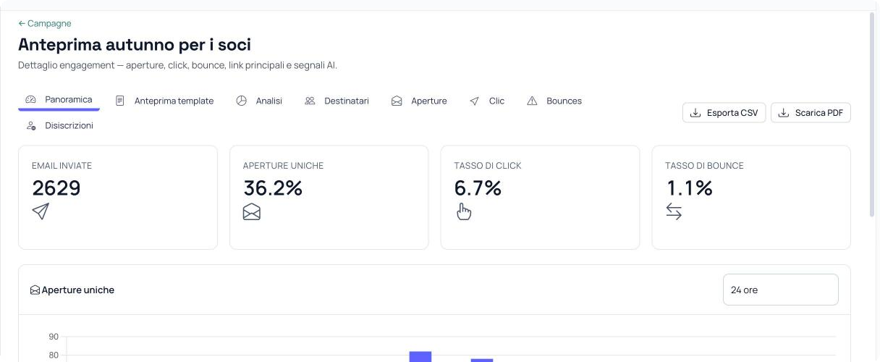Go back to Campagne list

coord(45,24)
